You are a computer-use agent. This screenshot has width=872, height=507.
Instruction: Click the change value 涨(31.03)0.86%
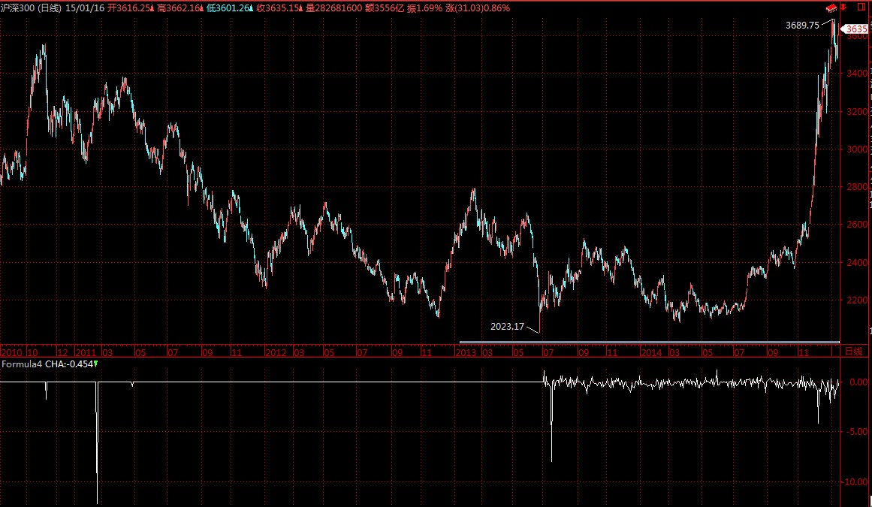(478, 8)
